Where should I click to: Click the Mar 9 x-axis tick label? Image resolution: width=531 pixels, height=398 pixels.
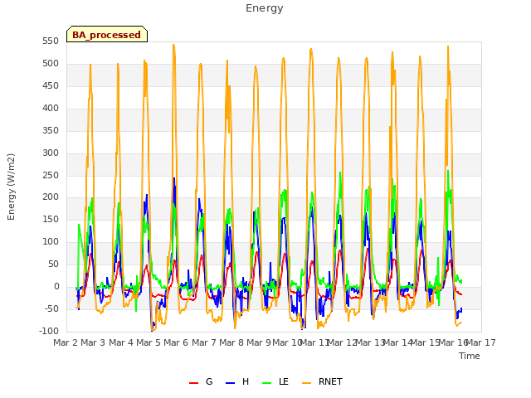coord(259,342)
